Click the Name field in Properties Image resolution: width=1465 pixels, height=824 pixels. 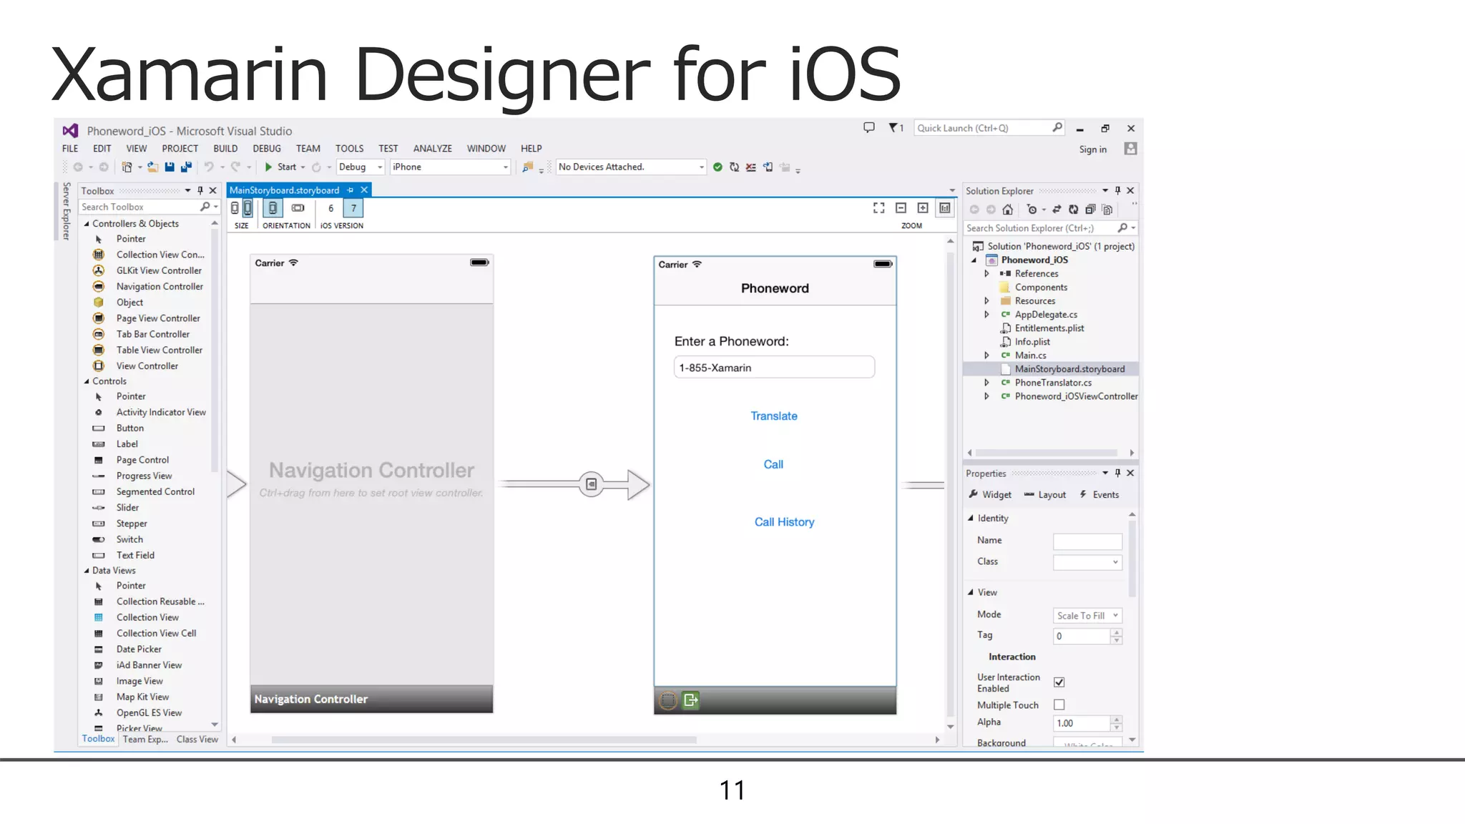coord(1087,541)
